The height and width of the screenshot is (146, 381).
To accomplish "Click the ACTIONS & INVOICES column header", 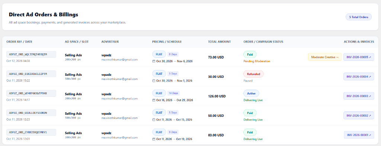I will tap(359, 42).
